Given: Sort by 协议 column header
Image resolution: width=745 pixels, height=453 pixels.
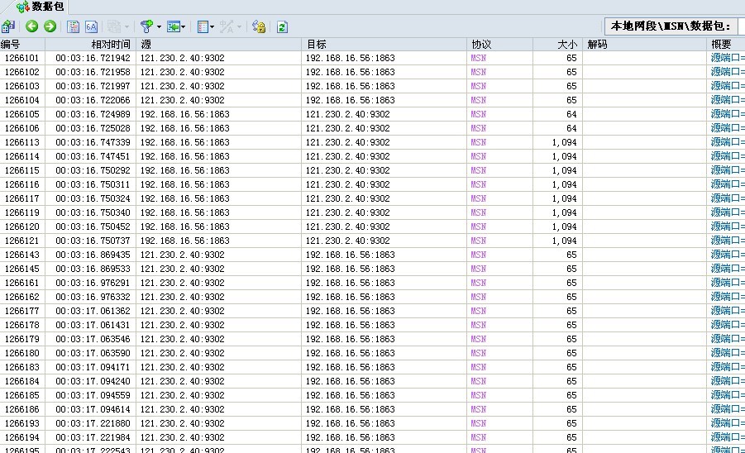Looking at the screenshot, I should tap(481, 44).
